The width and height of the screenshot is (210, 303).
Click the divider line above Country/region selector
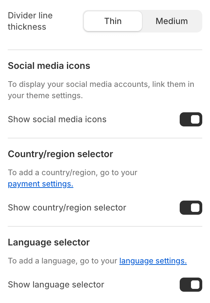(105, 138)
